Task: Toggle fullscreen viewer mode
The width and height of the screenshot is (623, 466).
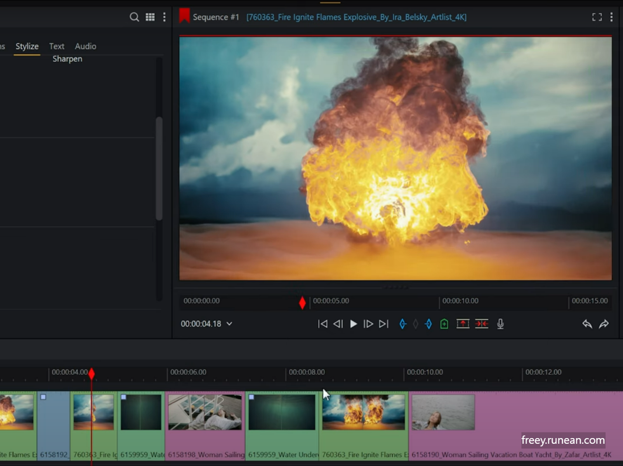Action: [597, 17]
